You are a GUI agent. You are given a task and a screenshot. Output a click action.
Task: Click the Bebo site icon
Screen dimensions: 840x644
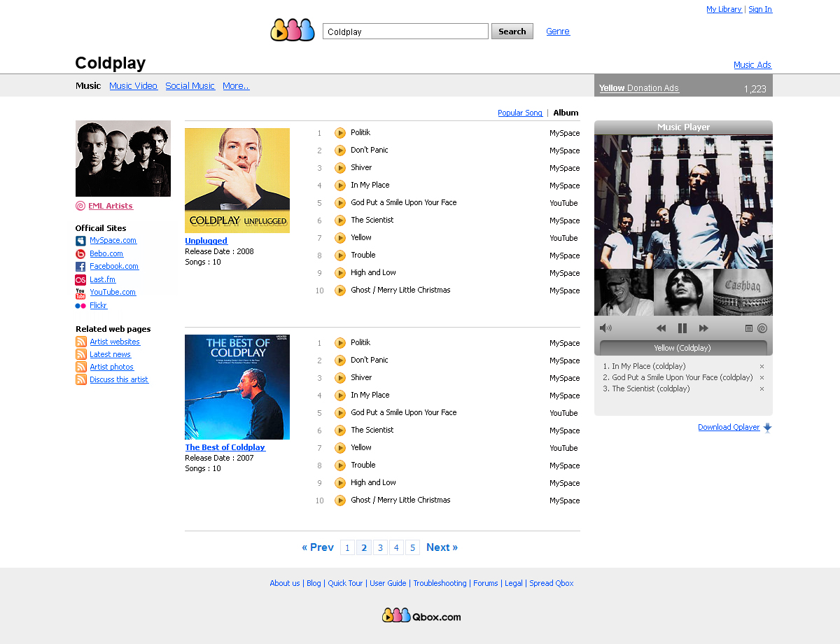80,254
